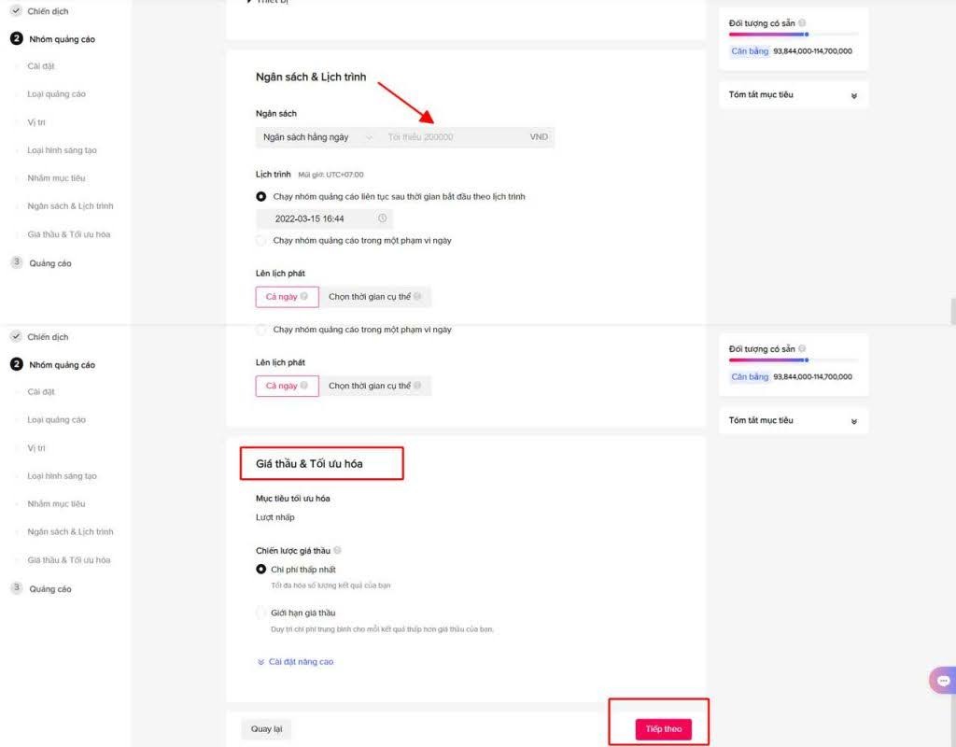Click info icon next to topmost Đối tượng có sẵn
Viewport: 956px width, 747px height.
coord(802,23)
